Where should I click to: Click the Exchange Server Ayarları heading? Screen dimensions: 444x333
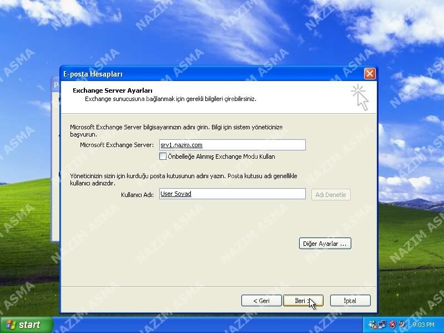point(113,90)
